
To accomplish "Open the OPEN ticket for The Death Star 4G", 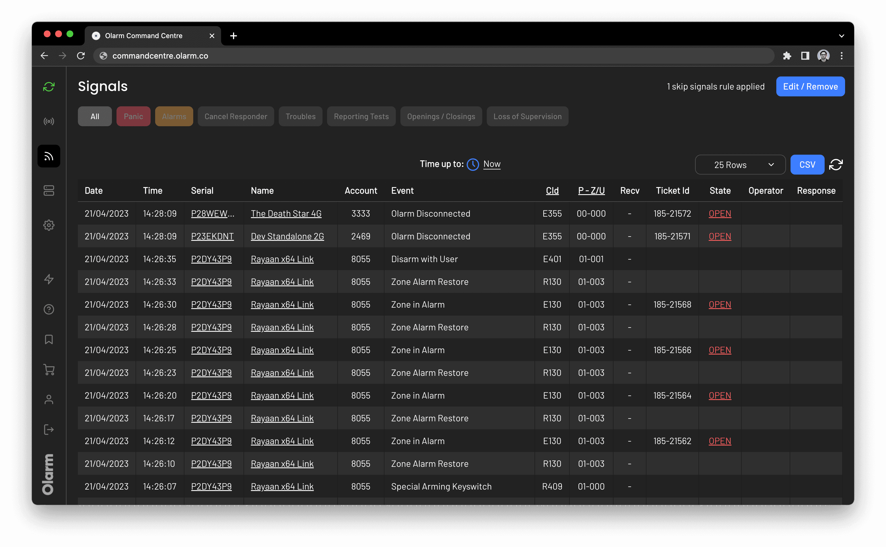I will (x=720, y=214).
